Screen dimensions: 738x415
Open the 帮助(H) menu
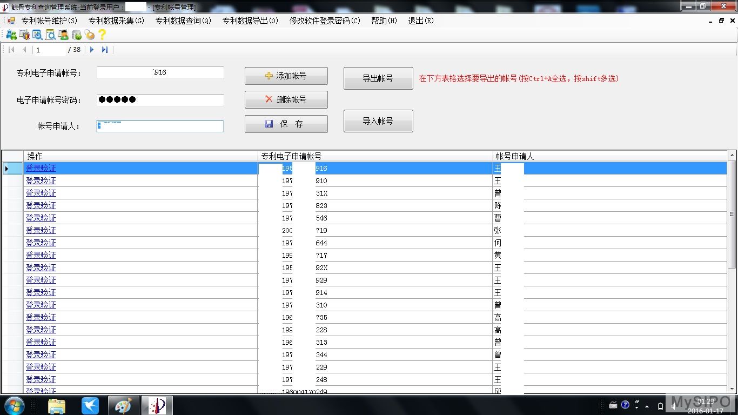coord(384,21)
